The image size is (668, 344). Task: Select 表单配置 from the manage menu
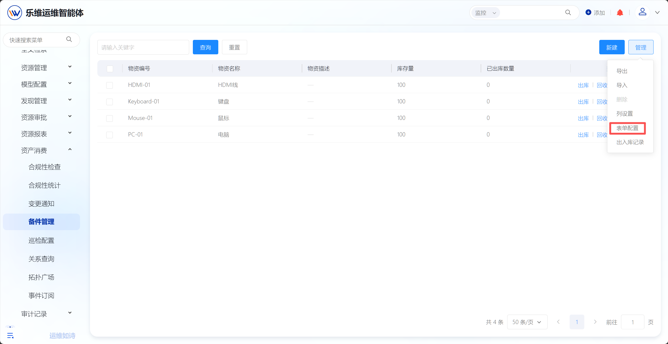(627, 128)
